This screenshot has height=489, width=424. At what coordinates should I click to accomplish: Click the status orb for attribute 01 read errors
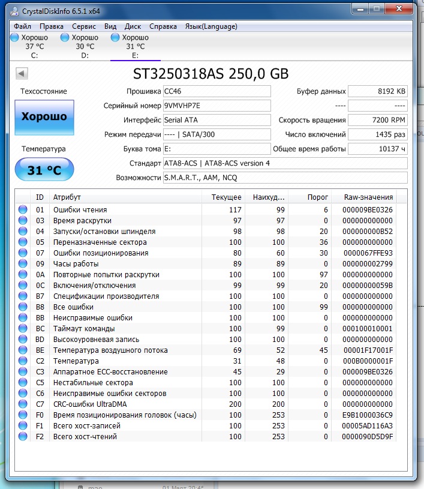click(23, 210)
